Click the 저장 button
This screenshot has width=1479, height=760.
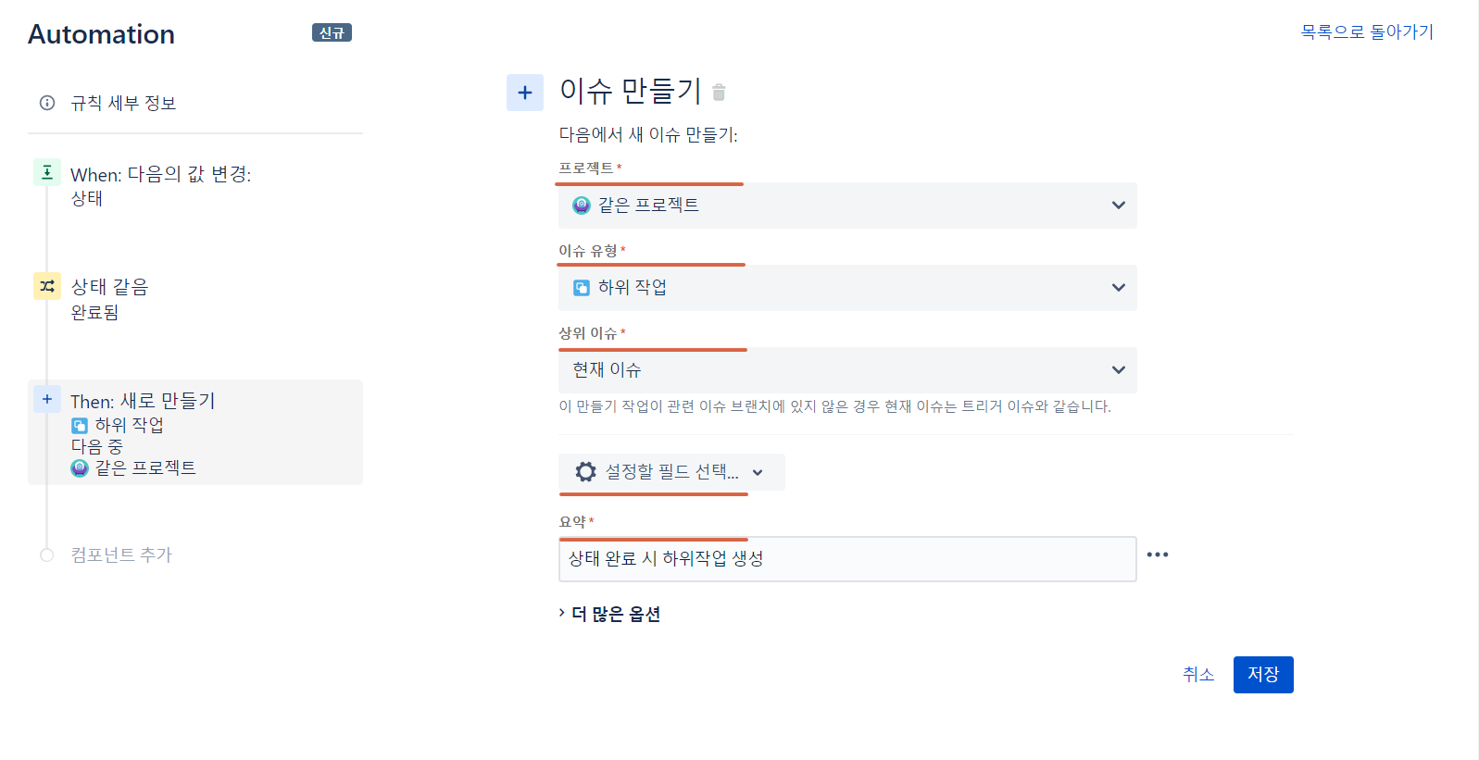coord(1263,675)
